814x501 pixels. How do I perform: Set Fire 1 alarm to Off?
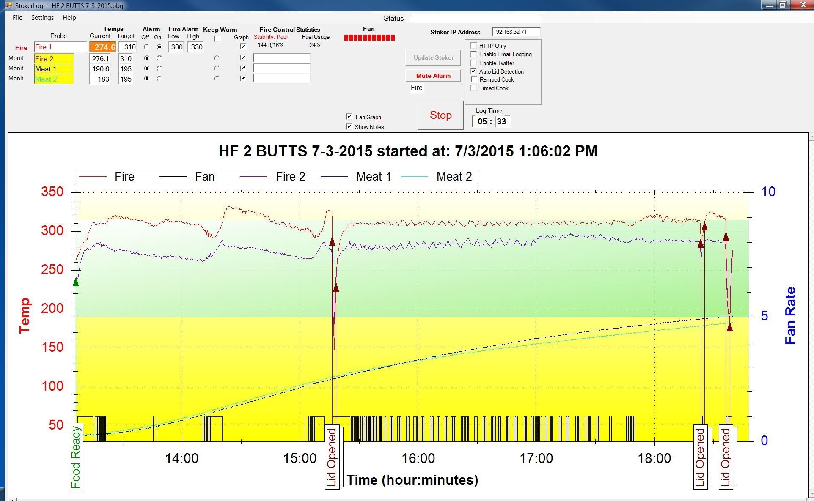coord(146,47)
